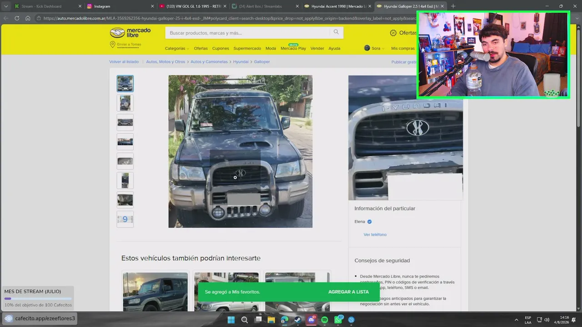582x327 pixels.
Task: Open Discord from the taskbar
Action: pos(311,320)
